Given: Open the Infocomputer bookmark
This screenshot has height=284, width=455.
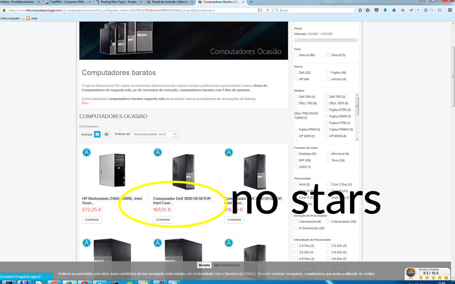Looking at the screenshot, I should point(12,18).
